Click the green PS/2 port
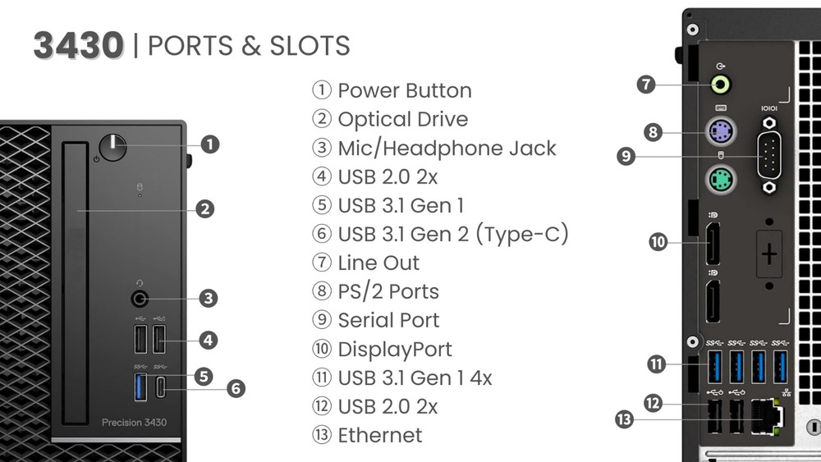 721,179
